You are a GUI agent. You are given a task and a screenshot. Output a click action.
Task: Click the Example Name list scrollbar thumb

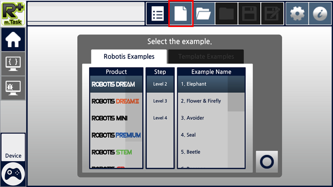click(236, 93)
